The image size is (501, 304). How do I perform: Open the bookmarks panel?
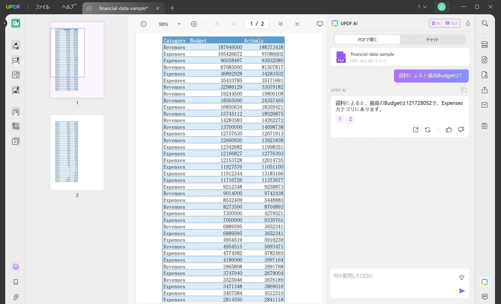16,282
